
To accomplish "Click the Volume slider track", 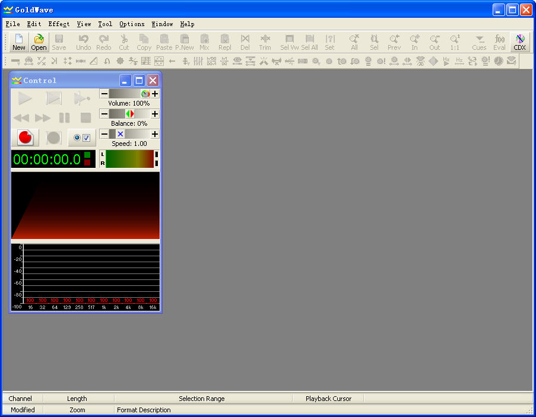I will pos(125,94).
